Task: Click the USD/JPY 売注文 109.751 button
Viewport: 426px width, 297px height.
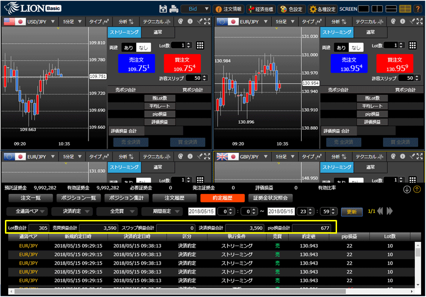Action: 137,63
